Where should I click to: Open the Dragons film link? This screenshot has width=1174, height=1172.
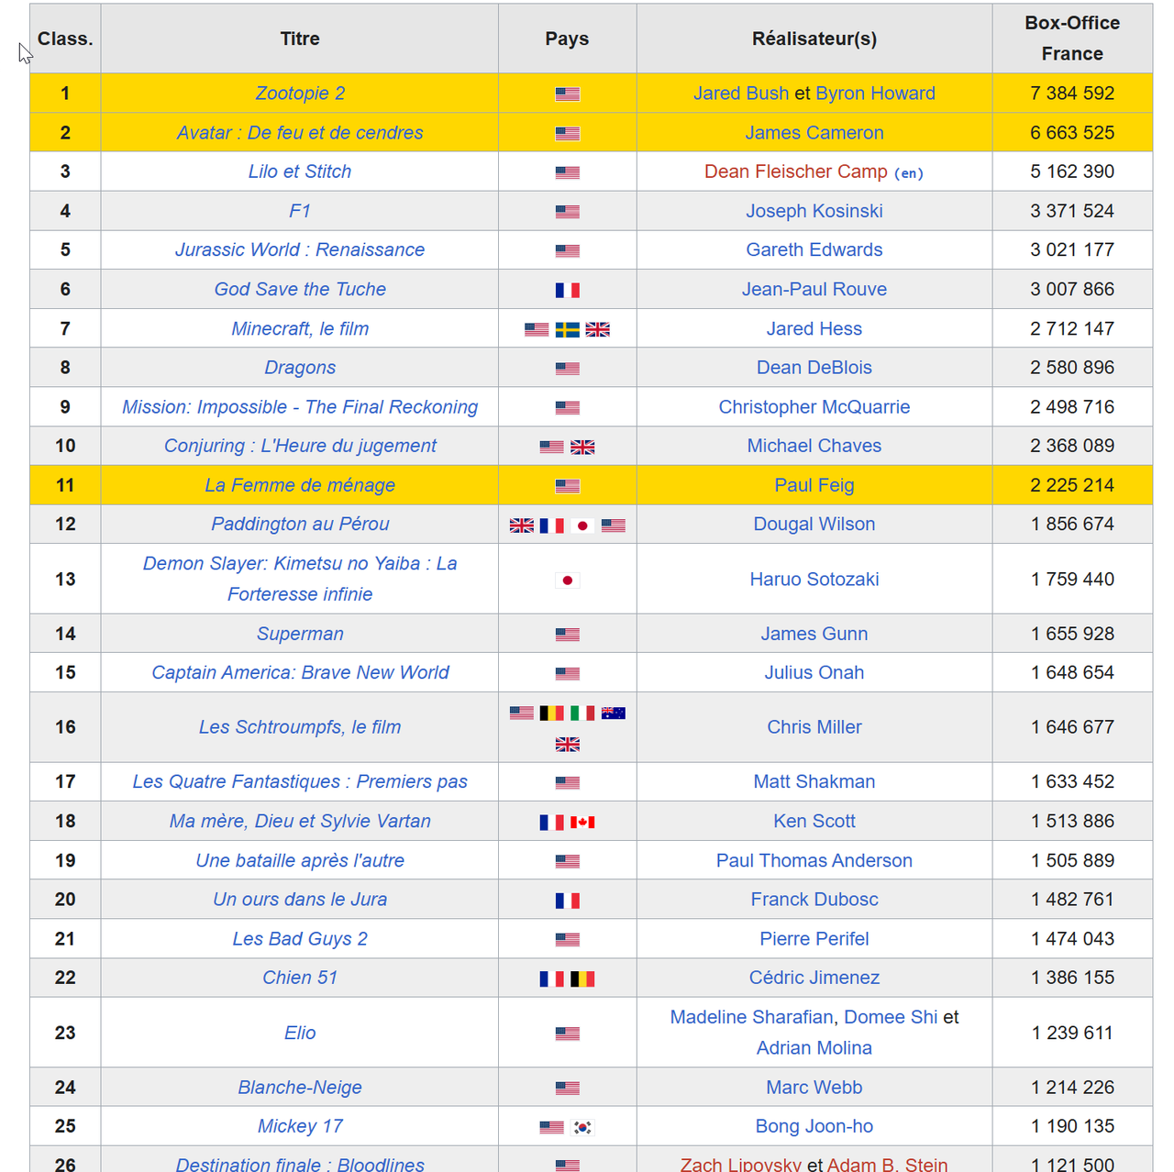(x=300, y=368)
